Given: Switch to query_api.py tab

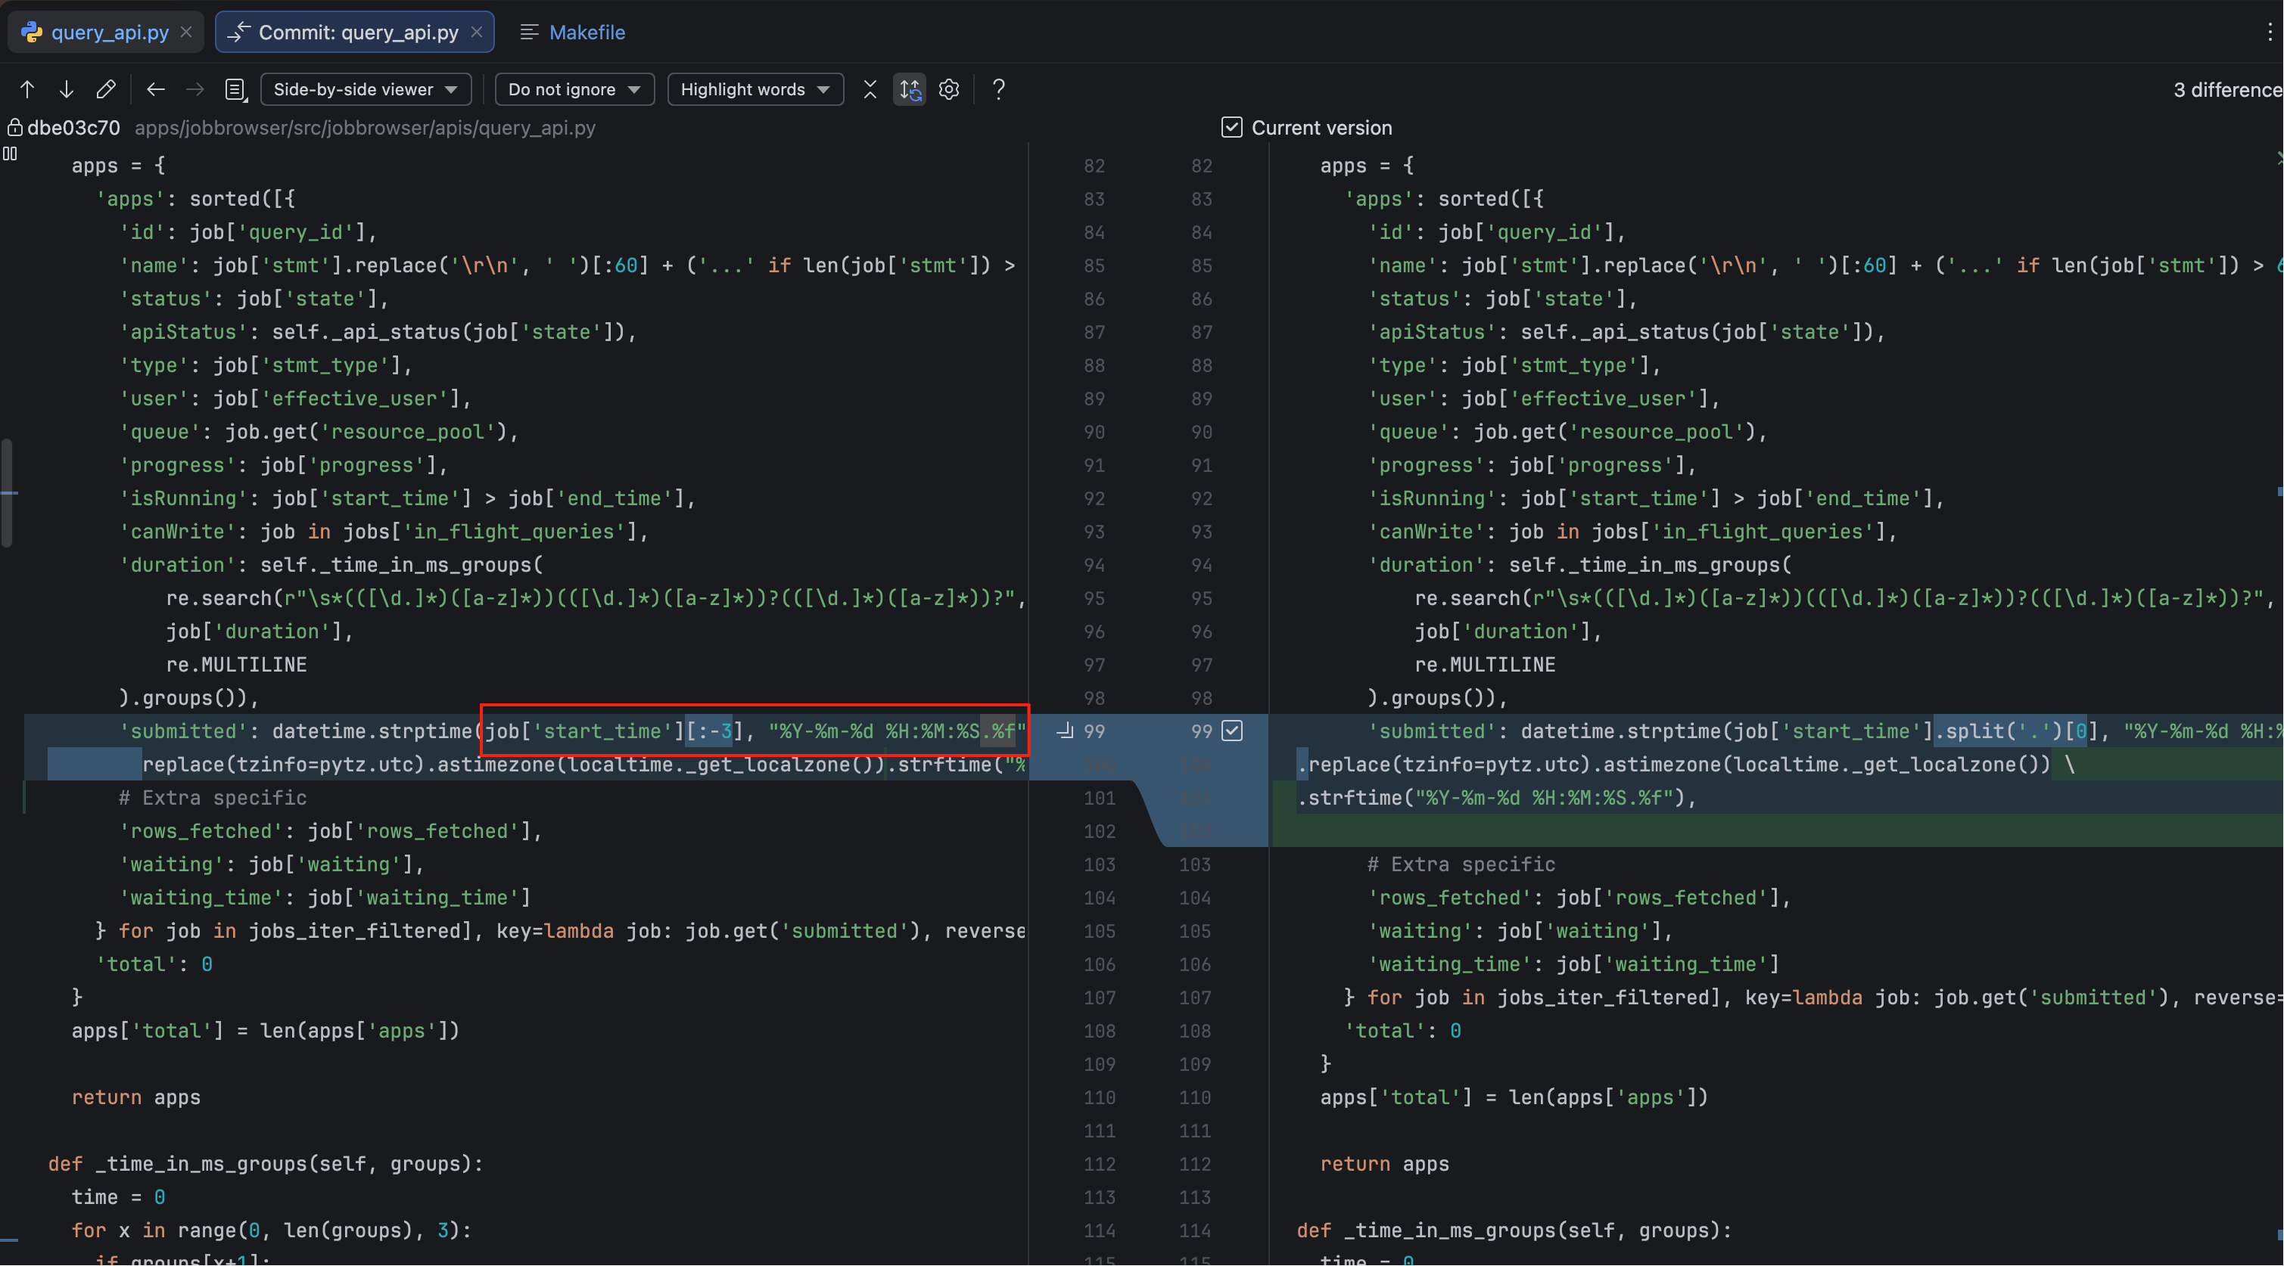Looking at the screenshot, I should (x=108, y=33).
